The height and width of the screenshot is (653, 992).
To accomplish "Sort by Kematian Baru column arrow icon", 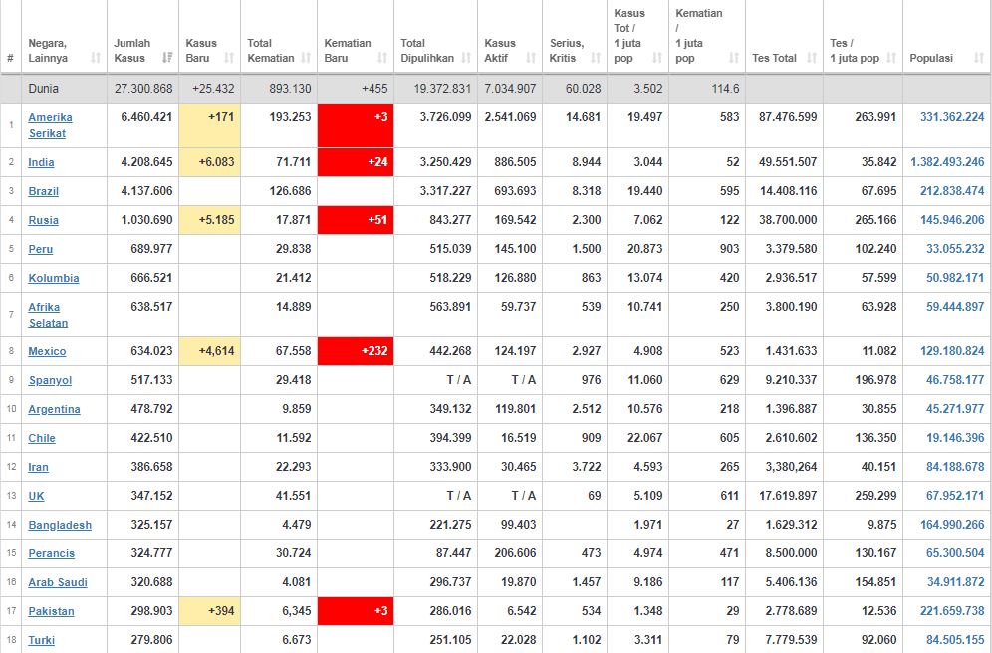I will (x=382, y=58).
